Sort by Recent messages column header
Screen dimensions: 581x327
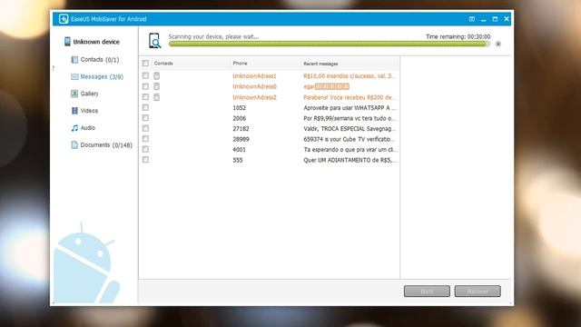320,64
